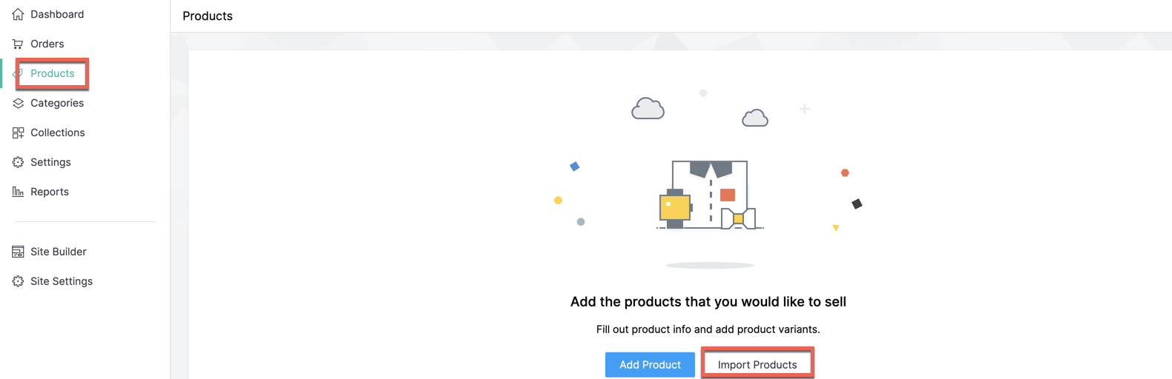Navigate to Collections
1172x379 pixels.
point(57,133)
